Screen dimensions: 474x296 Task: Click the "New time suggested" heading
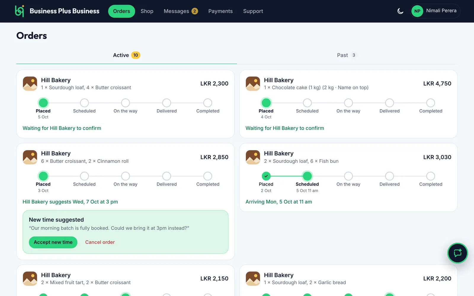56,220
